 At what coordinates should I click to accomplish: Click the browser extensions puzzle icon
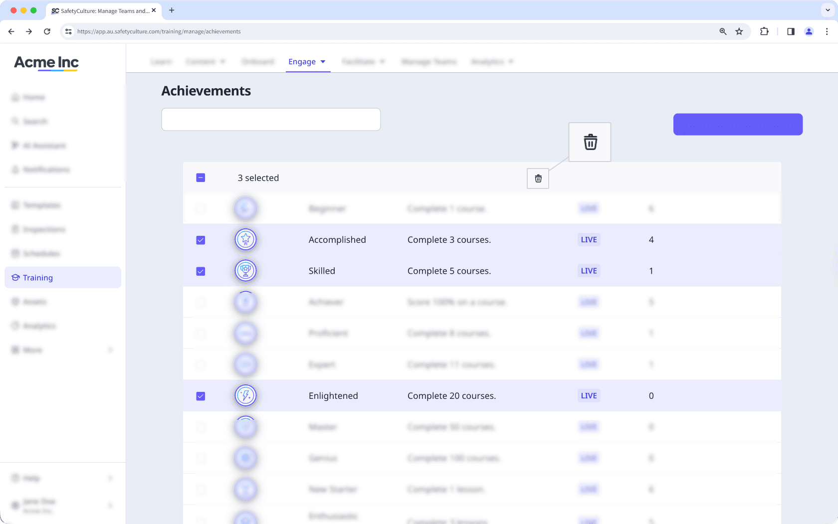pyautogui.click(x=764, y=31)
